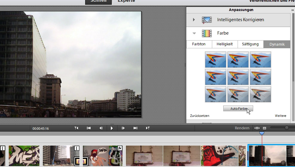295x167 pixels.
Task: Click the Farbe rainbow filmstrip icon
Action: point(207,33)
